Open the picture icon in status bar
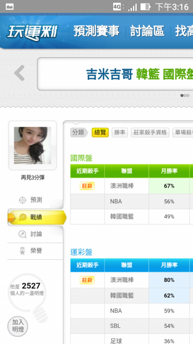 tap(10, 7)
